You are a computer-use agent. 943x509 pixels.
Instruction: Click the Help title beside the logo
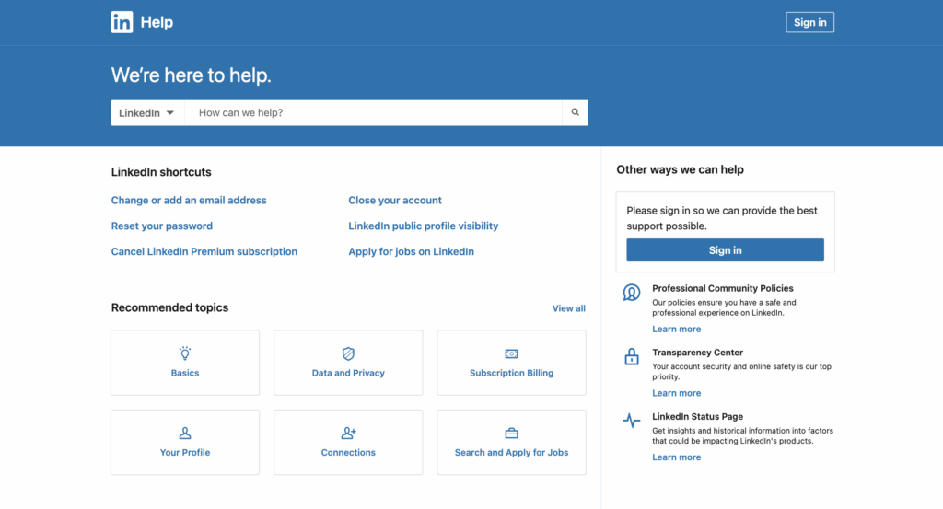click(157, 22)
